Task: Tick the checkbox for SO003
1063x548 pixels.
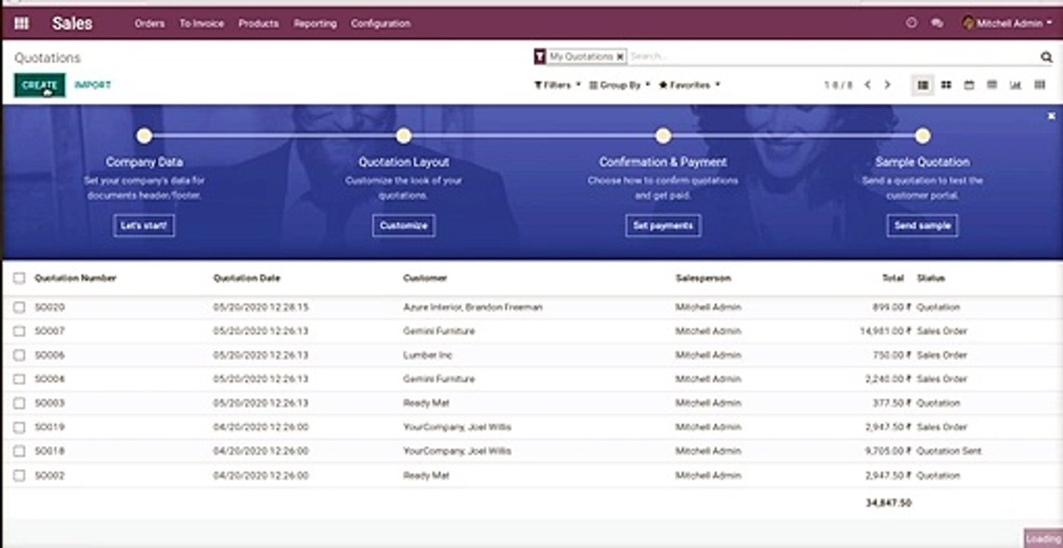Action: [19, 403]
